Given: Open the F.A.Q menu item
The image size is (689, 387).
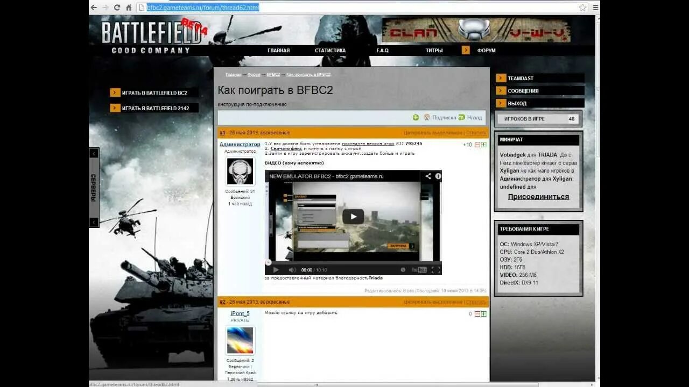Looking at the screenshot, I should click(382, 51).
